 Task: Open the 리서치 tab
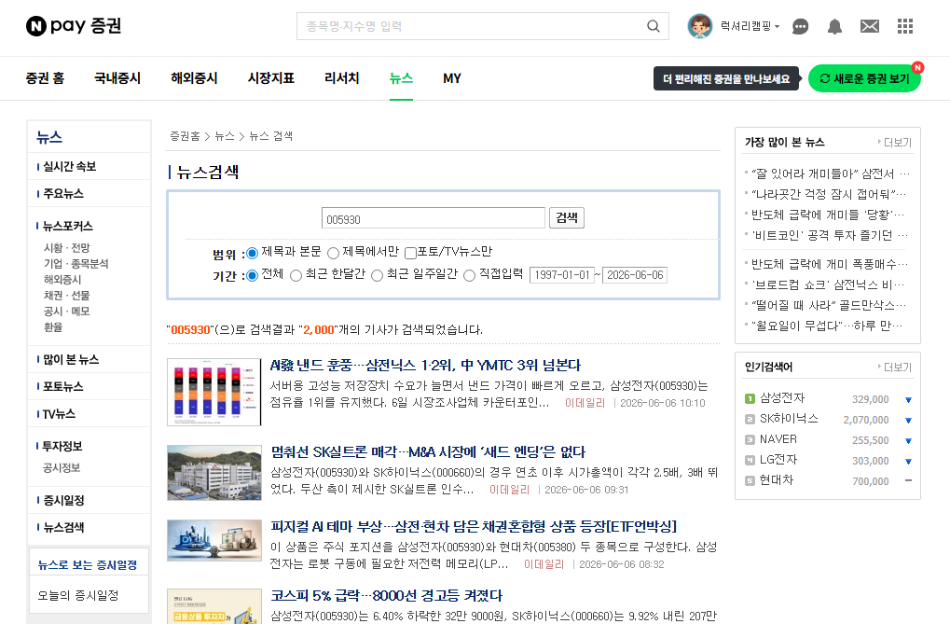pyautogui.click(x=342, y=78)
